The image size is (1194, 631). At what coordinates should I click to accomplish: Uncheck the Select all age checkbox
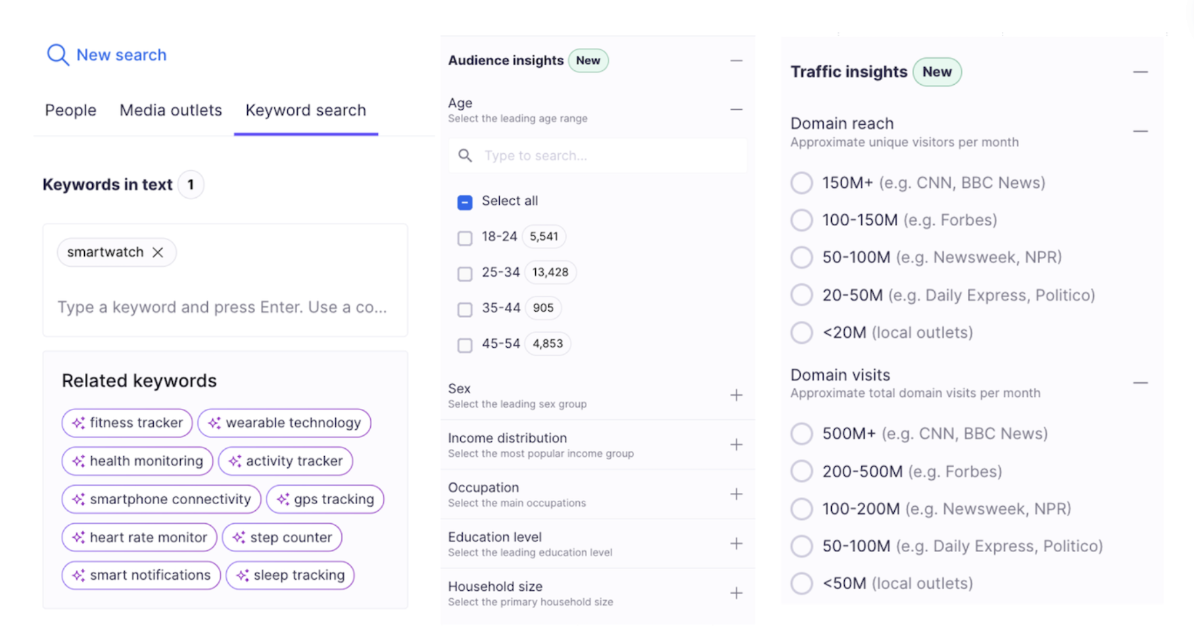coord(465,202)
